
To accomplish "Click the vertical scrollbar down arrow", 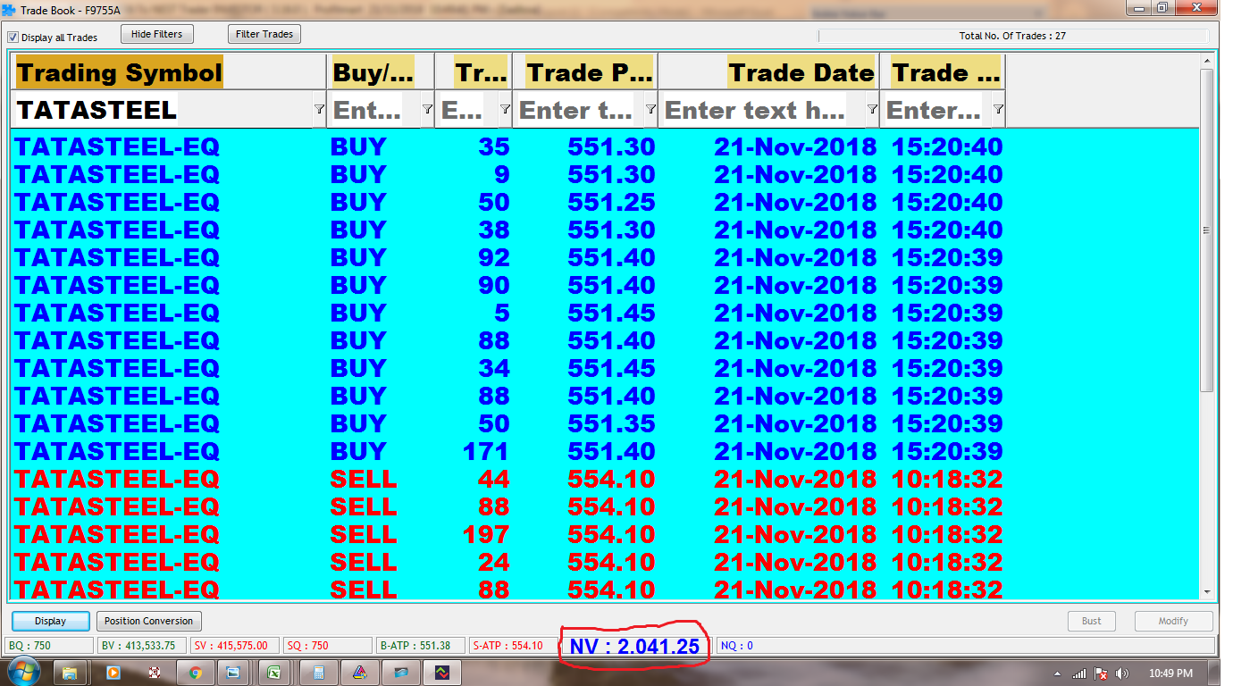I will coord(1206,591).
